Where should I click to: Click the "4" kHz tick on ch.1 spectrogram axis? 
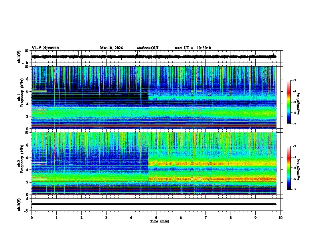pyautogui.click(x=28, y=104)
